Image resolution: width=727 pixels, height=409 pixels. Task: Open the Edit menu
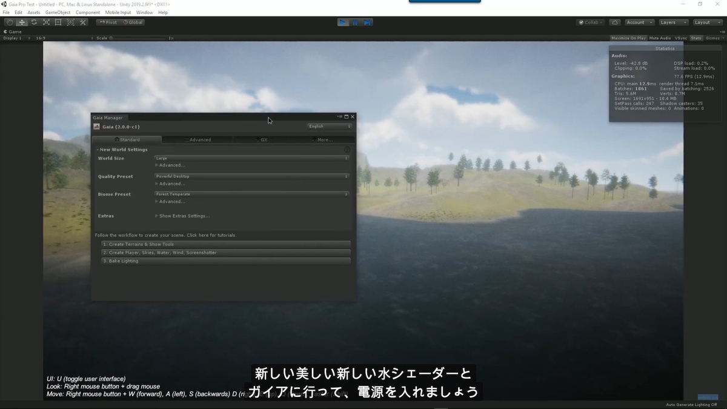pyautogui.click(x=19, y=13)
